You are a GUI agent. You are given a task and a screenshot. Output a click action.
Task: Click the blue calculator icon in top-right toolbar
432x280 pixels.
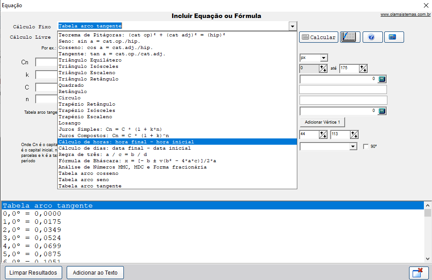[393, 37]
